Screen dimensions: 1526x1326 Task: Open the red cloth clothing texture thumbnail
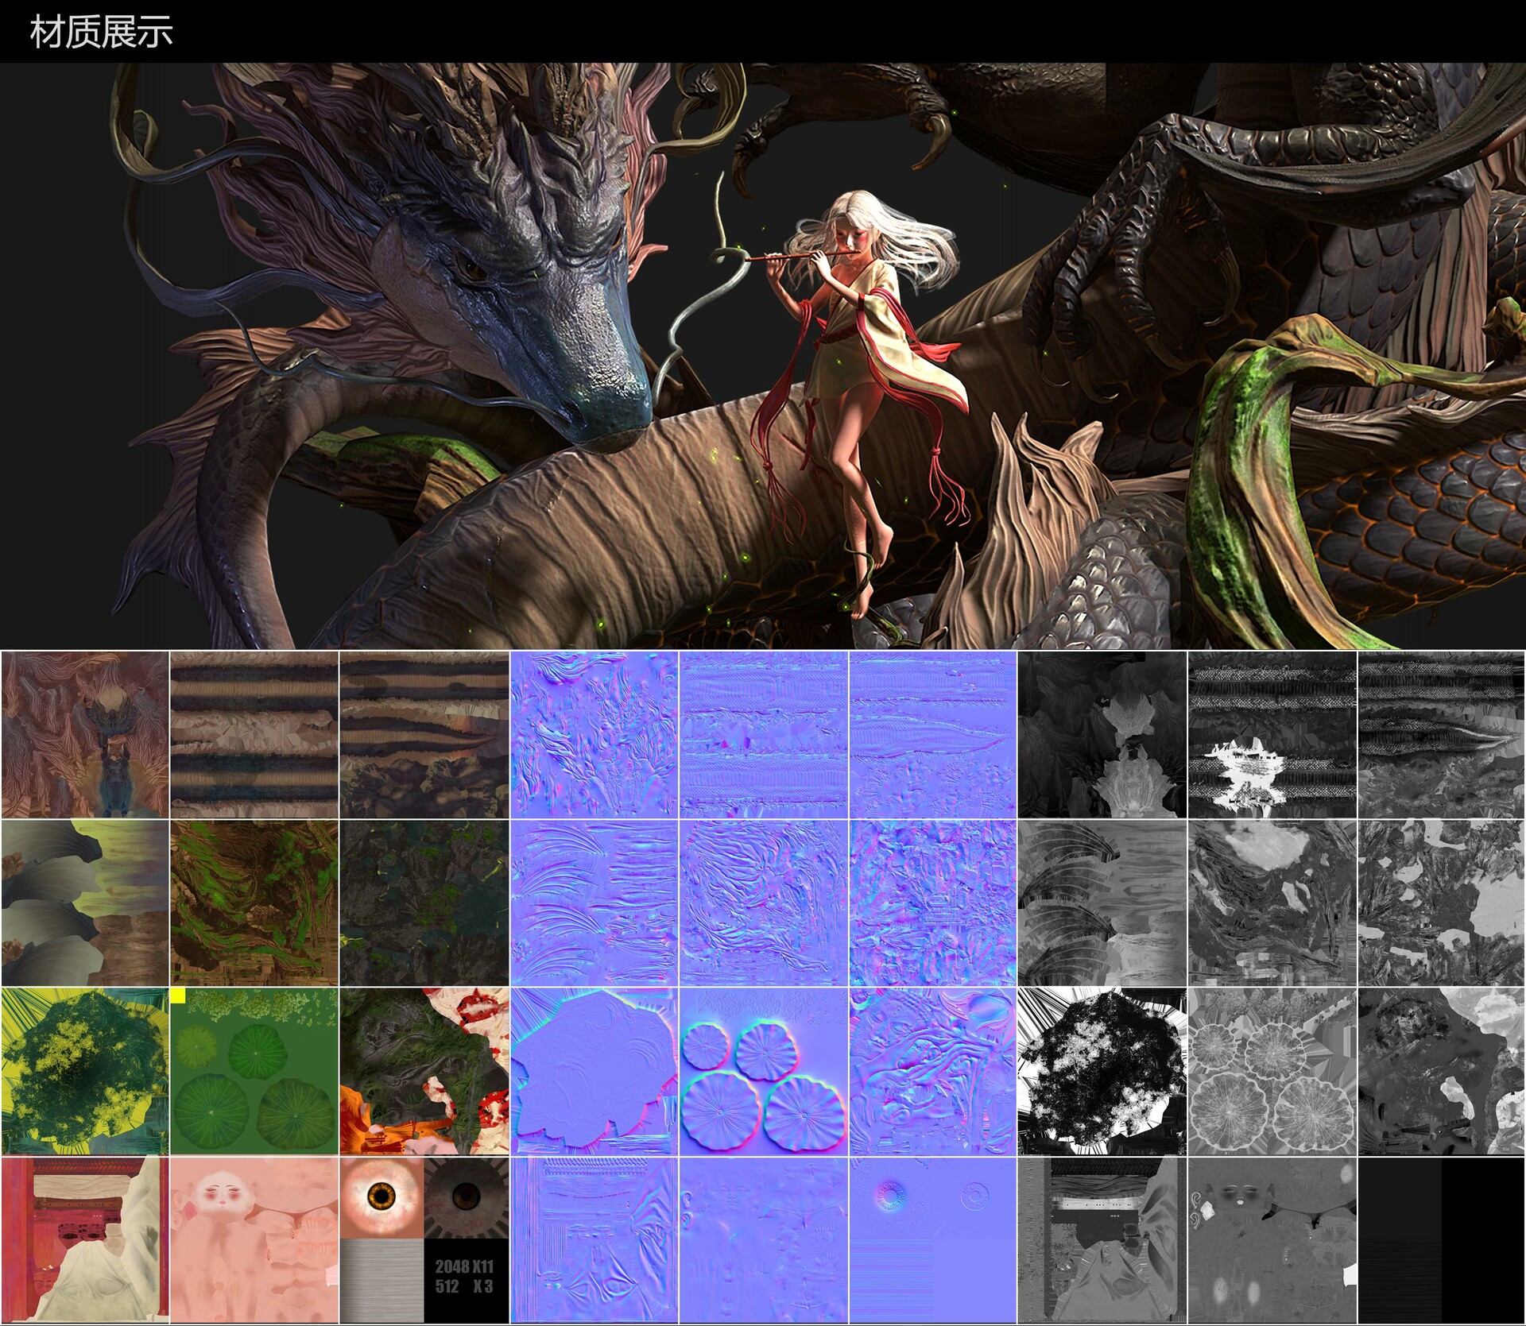coord(84,1240)
